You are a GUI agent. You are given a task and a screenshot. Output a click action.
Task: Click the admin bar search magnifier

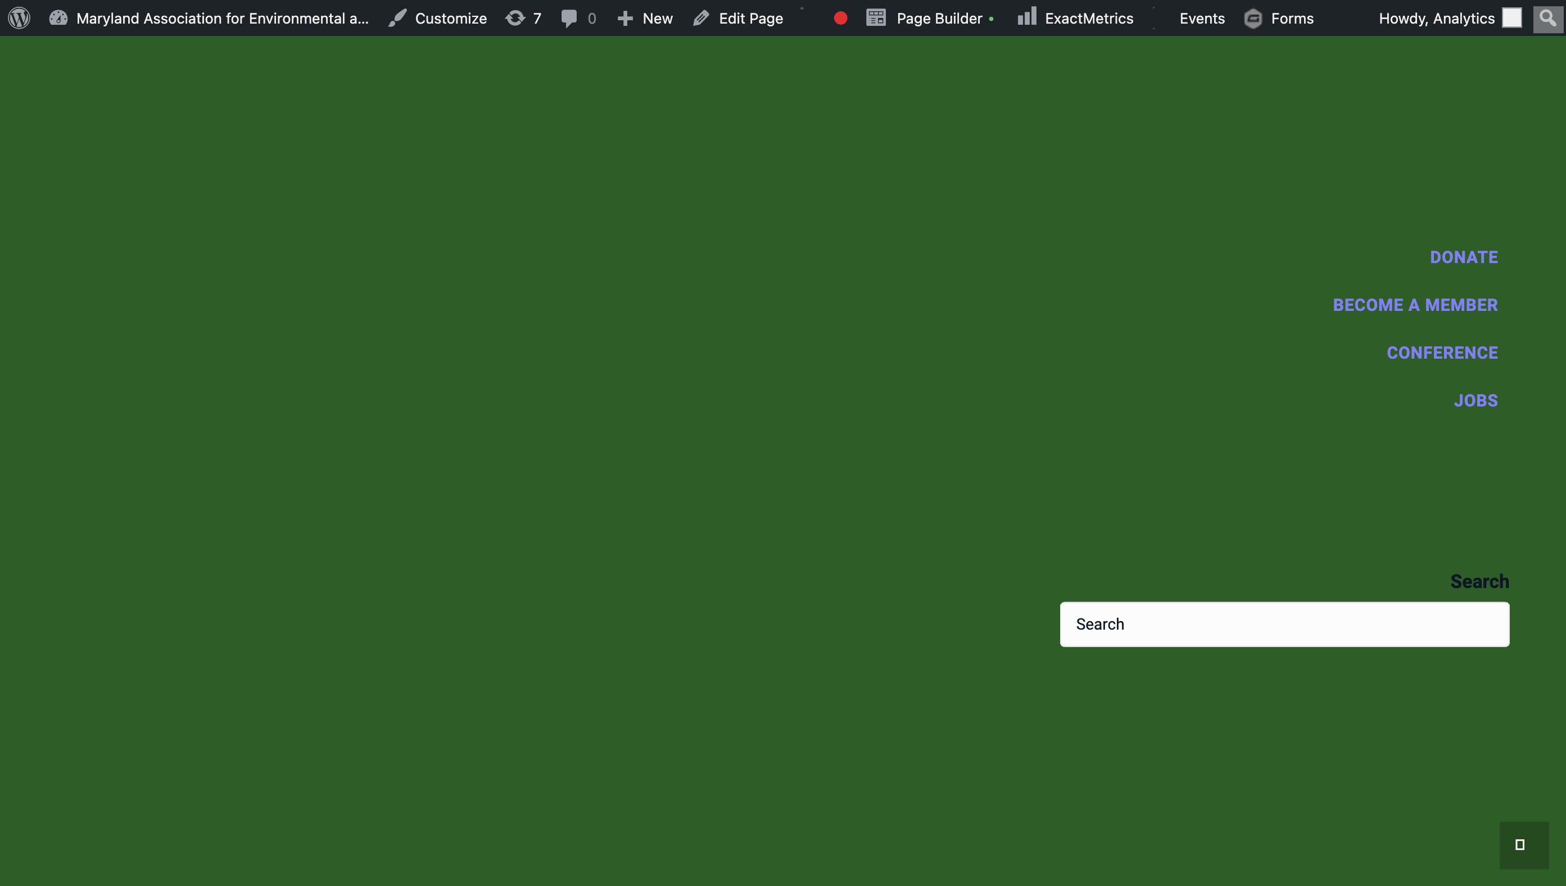click(x=1547, y=18)
